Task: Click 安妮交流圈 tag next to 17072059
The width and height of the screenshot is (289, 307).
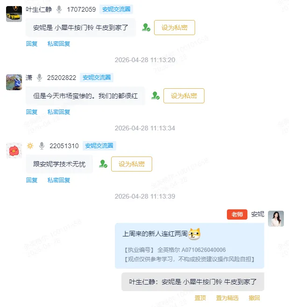Action: (x=116, y=9)
